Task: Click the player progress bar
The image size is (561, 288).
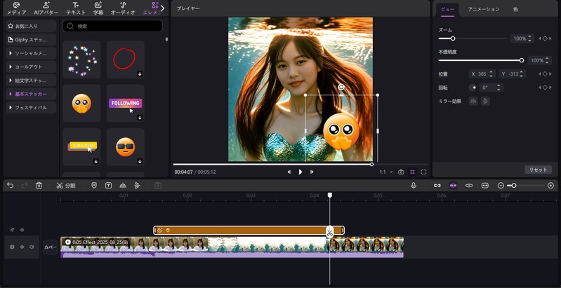Action: [x=300, y=165]
